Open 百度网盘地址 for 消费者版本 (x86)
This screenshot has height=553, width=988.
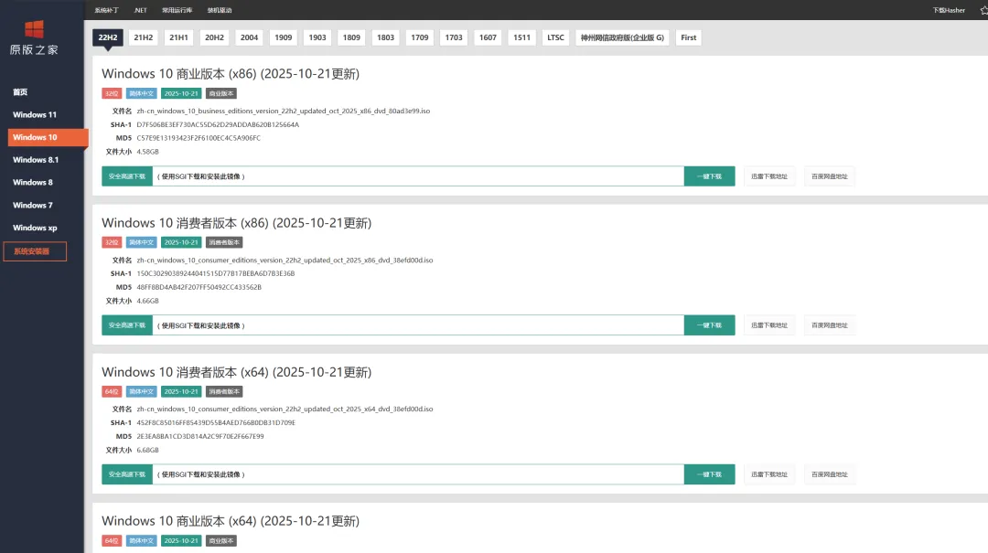(x=829, y=325)
